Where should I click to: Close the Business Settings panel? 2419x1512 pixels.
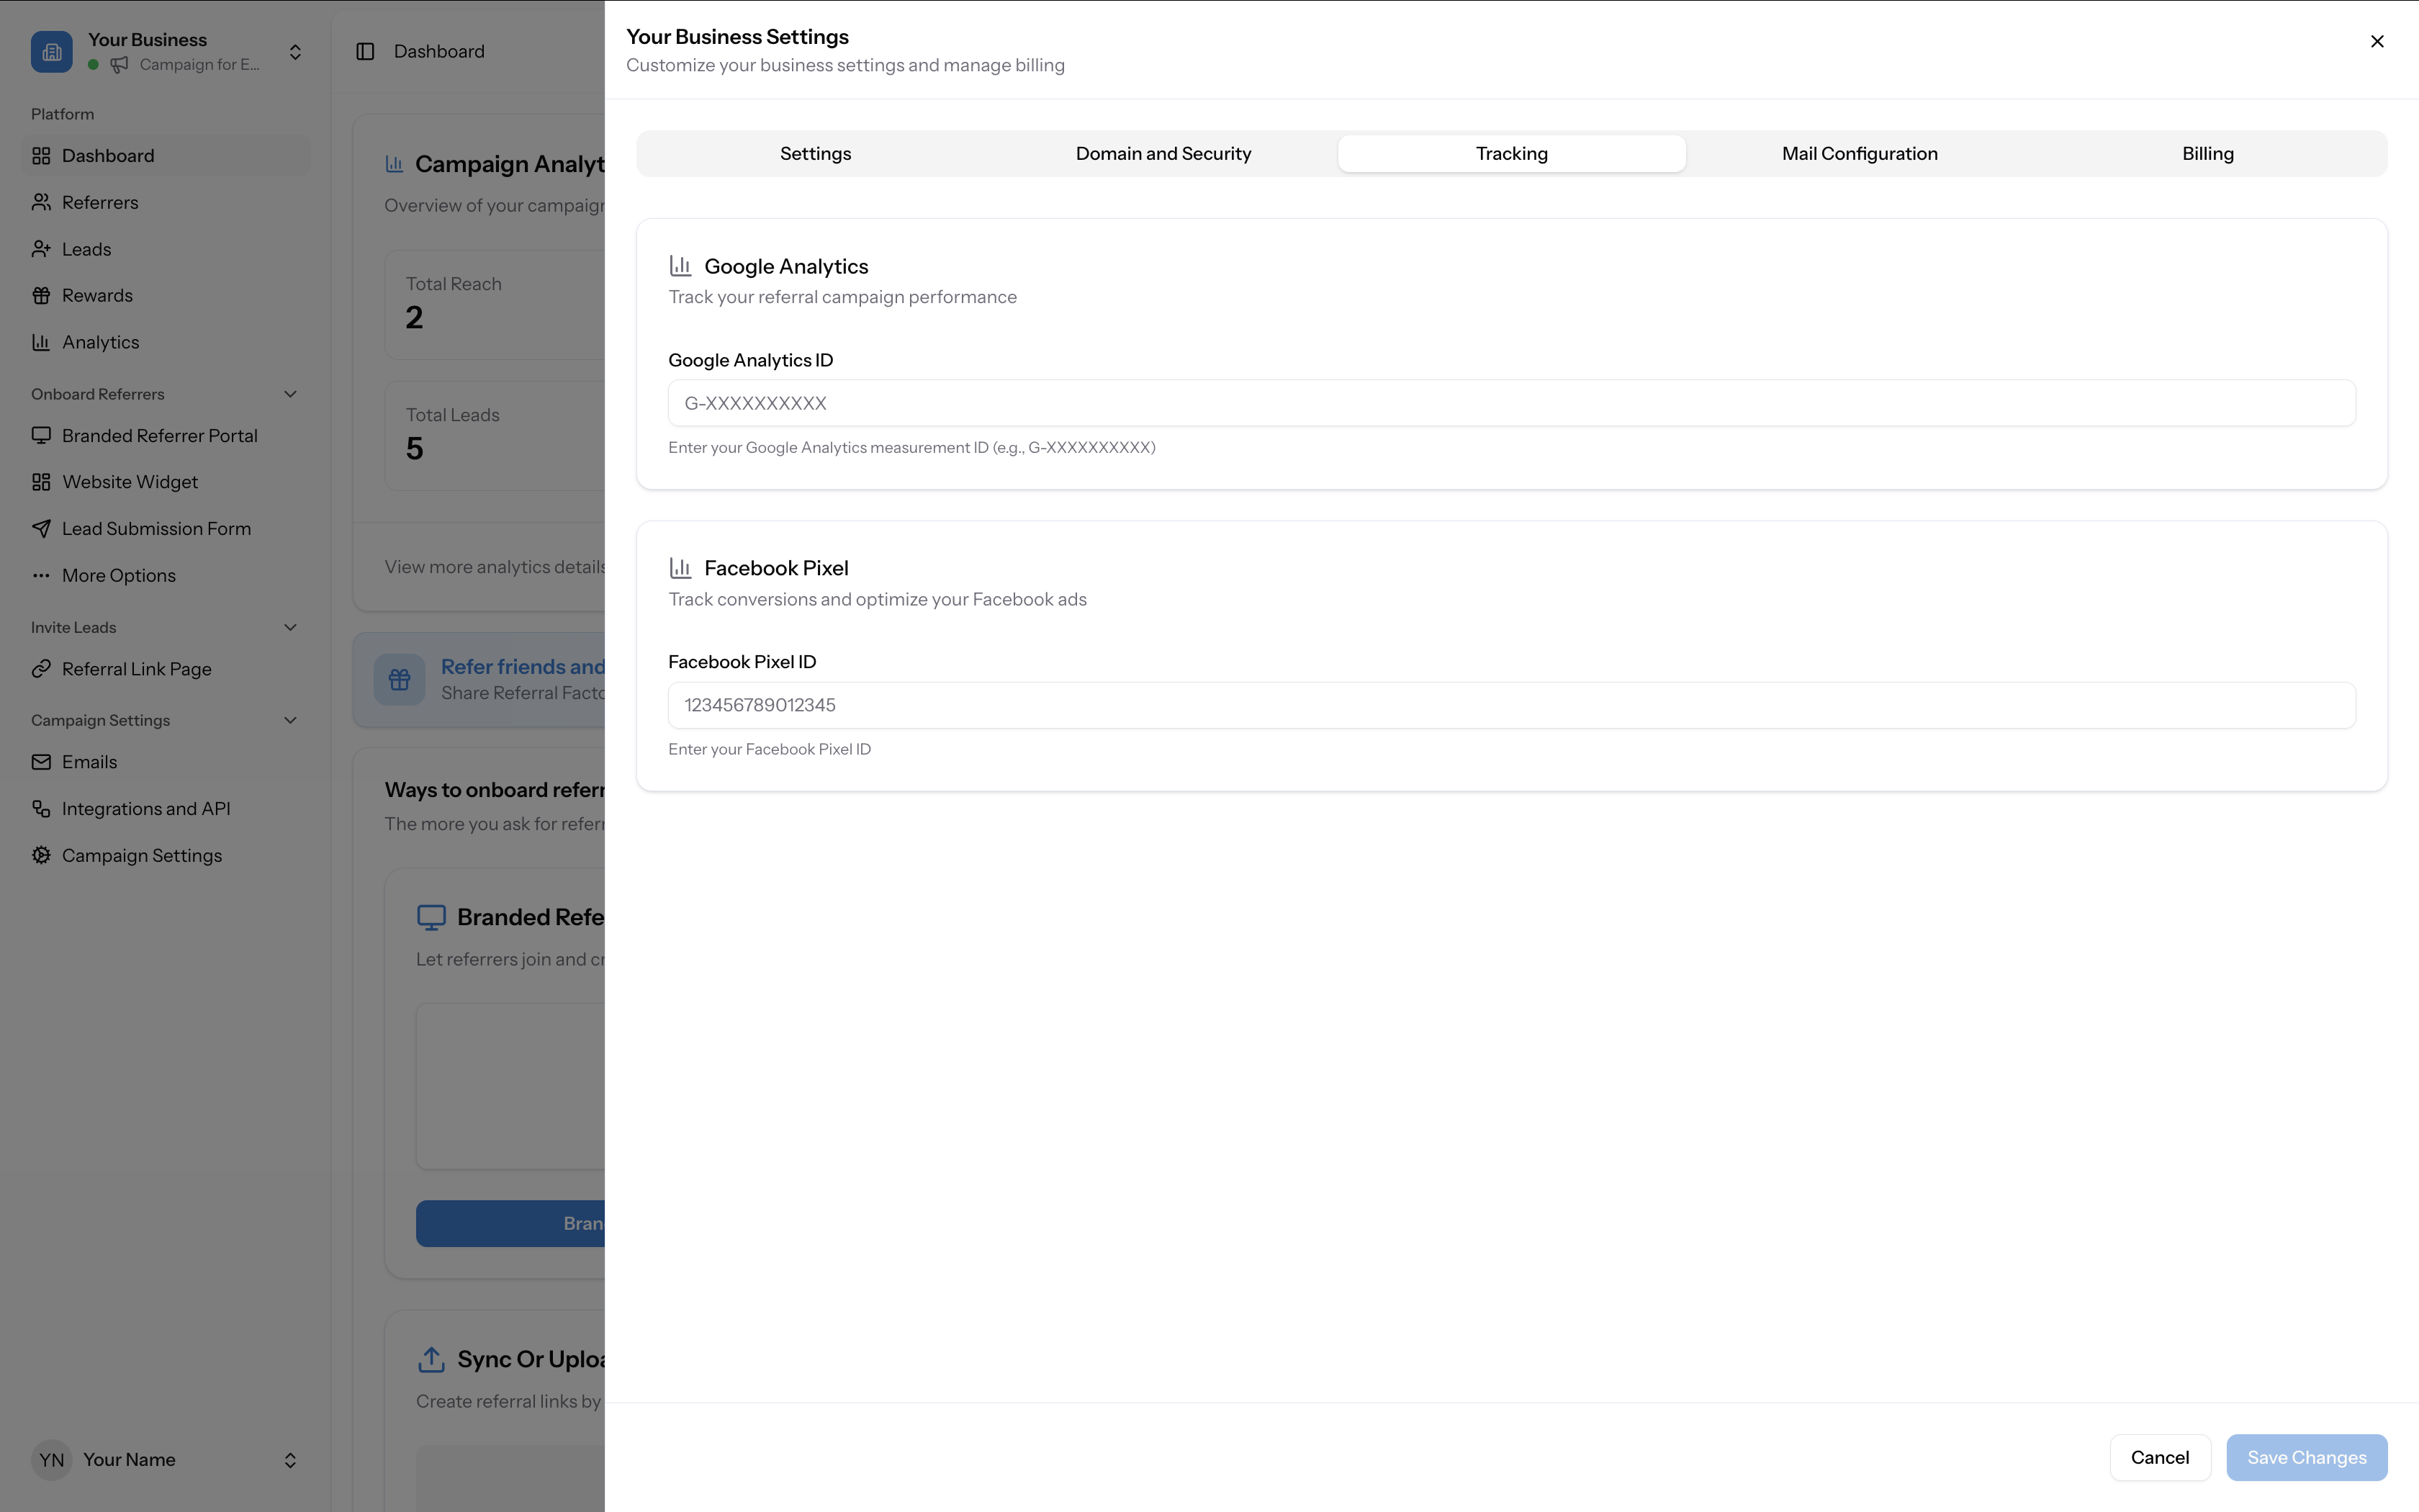click(x=2377, y=41)
